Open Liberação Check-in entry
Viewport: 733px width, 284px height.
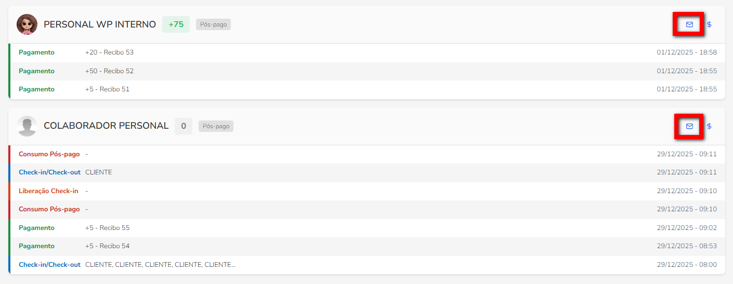pyautogui.click(x=48, y=191)
